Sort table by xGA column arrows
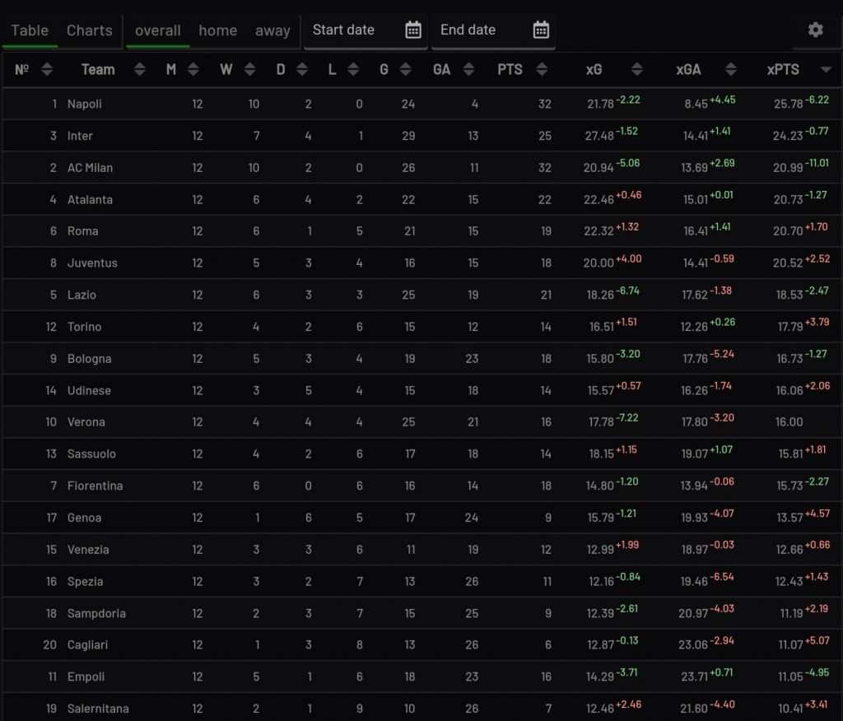The width and height of the screenshot is (843, 721). tap(729, 70)
